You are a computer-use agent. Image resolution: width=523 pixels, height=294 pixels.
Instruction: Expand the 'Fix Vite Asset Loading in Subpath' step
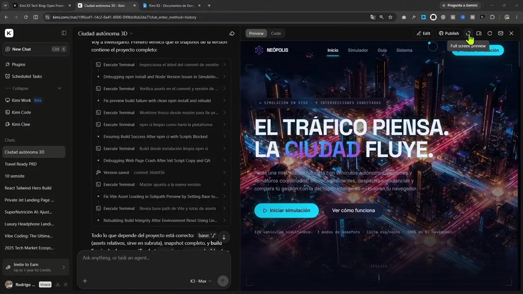point(161,196)
